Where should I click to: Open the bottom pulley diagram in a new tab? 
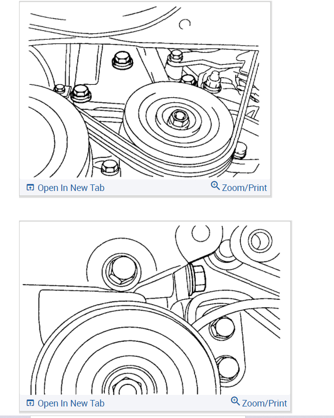coord(71,403)
